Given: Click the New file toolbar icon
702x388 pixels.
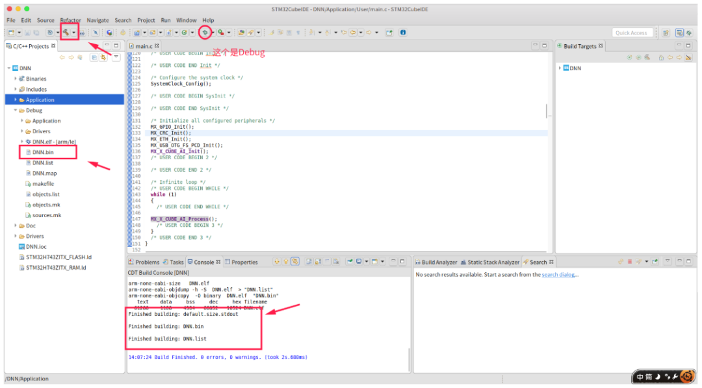Looking at the screenshot, I should pyautogui.click(x=11, y=32).
